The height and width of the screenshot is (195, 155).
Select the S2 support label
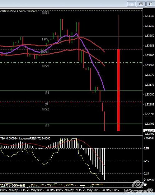(x=47, y=126)
